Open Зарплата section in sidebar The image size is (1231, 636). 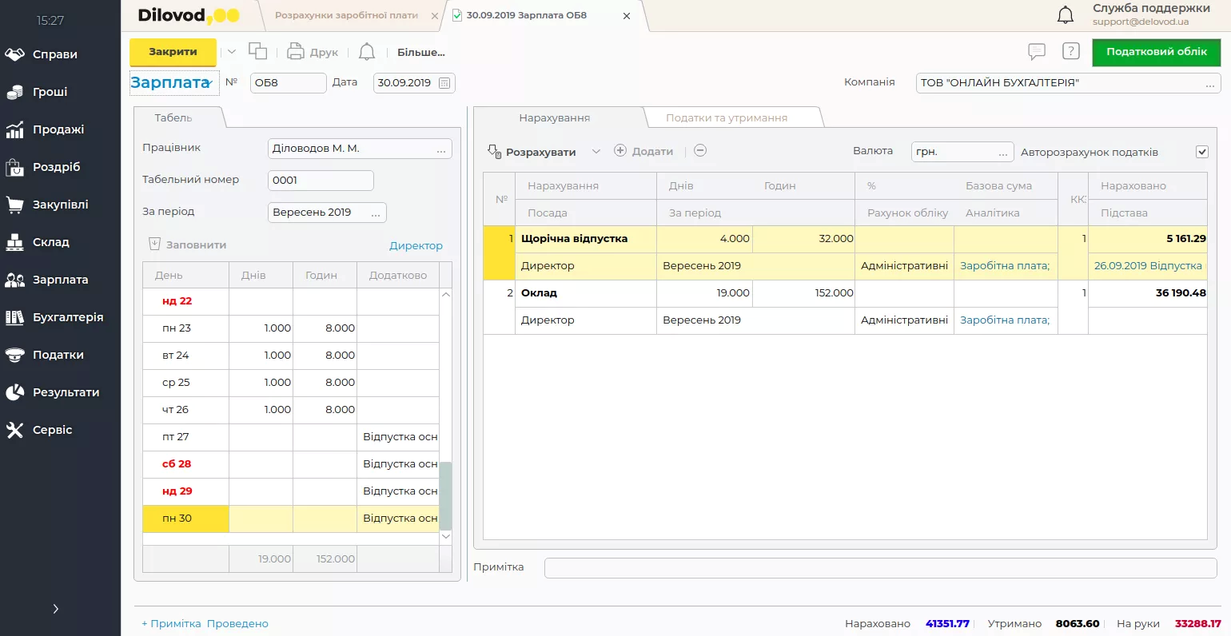pos(60,280)
